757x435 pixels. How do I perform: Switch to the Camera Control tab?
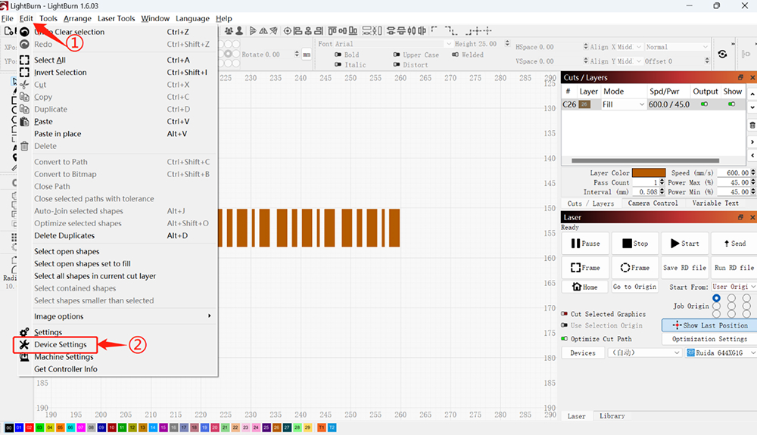(x=653, y=204)
